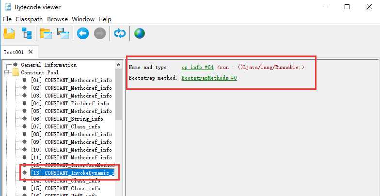Maximize the Bytecode viewer window
This screenshot has height=196, width=380.
tap(347, 7)
